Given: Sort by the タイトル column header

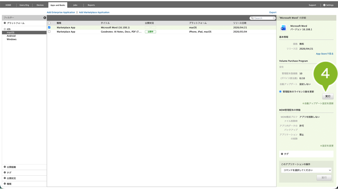Looking at the screenshot, I should 105,23.
